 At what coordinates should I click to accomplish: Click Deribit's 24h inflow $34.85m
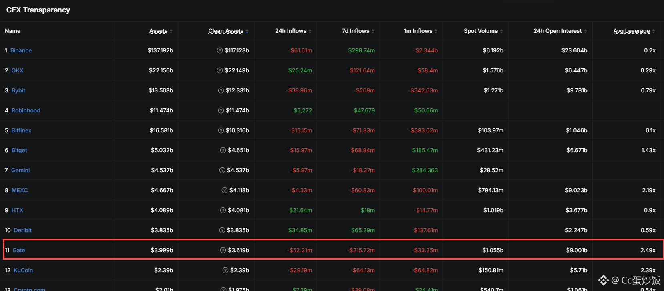click(300, 230)
